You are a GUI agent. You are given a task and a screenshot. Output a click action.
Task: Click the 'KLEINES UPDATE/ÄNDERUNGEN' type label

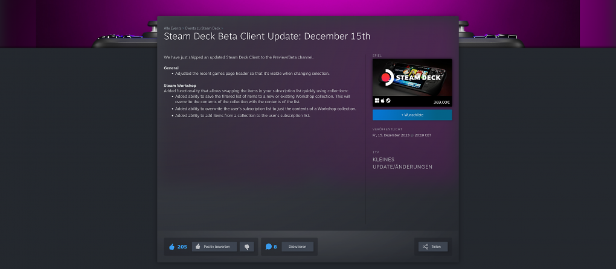click(x=402, y=163)
